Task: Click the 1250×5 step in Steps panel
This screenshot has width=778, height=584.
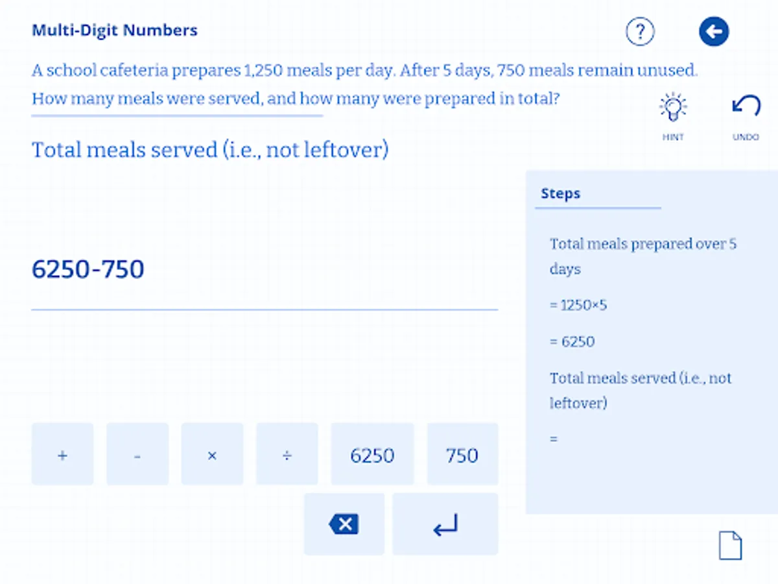Action: pyautogui.click(x=578, y=305)
